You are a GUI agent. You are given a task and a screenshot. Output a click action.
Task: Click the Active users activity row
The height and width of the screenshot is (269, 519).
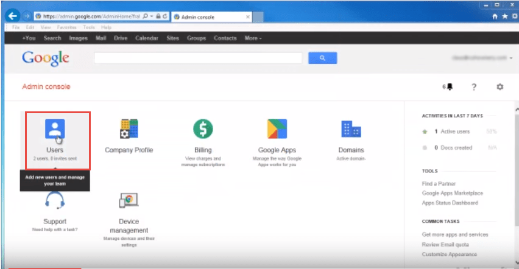tap(459, 131)
